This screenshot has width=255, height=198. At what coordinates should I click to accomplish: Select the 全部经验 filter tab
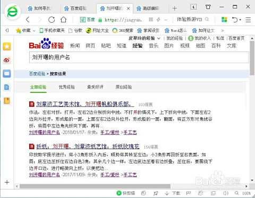(x=38, y=87)
